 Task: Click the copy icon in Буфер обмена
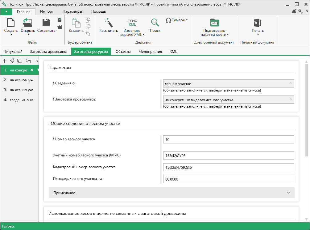pos(88,20)
